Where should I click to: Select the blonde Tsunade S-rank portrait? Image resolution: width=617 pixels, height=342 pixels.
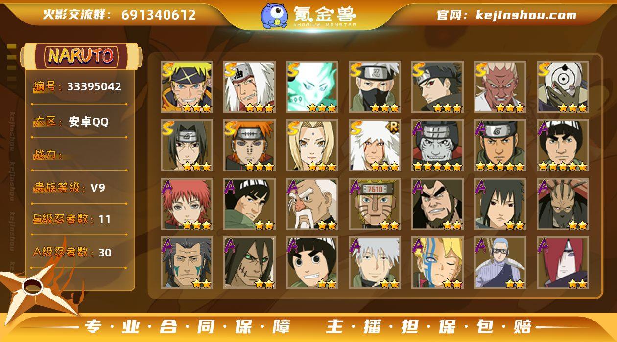(x=312, y=146)
